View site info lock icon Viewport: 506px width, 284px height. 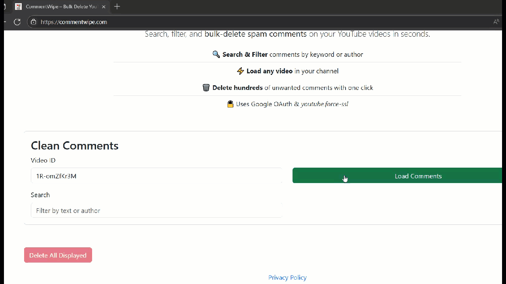click(x=34, y=22)
